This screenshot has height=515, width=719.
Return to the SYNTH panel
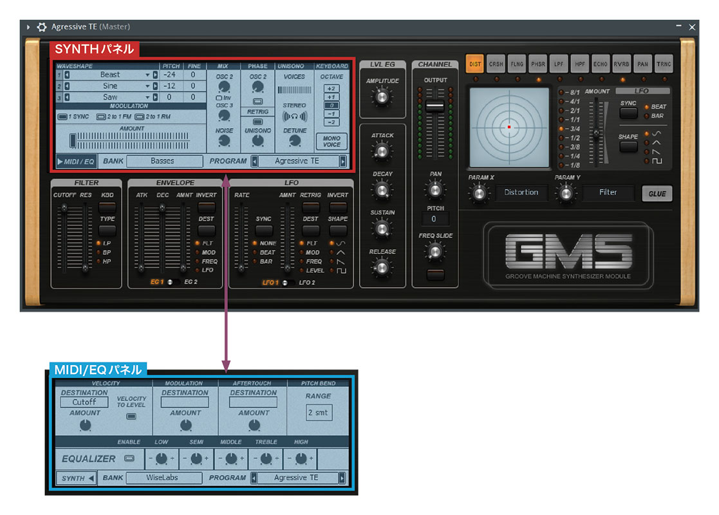pyautogui.click(x=76, y=478)
